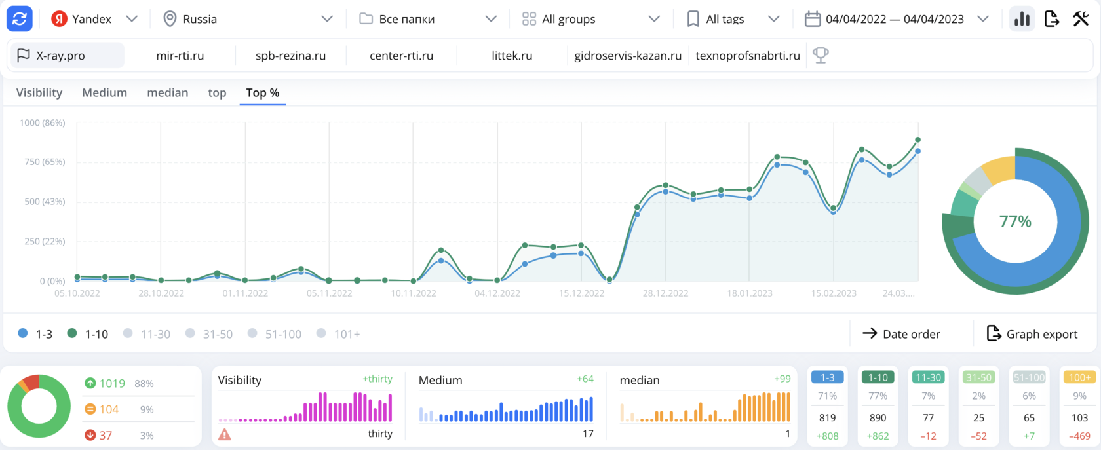The height and width of the screenshot is (450, 1101).
Task: Expand the date range 04/04/2022 — 04/04/2023 dropdown
Action: coord(897,19)
